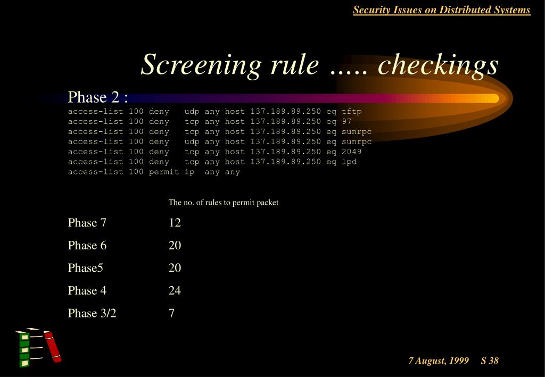Screen dimensions: 545x377
Task: Click the value '7' beside Phase 3/2
Action: [x=171, y=313]
